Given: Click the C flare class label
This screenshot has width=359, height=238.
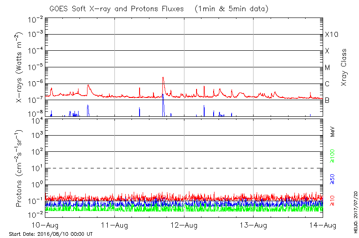Looking at the screenshot, I should click(328, 84).
